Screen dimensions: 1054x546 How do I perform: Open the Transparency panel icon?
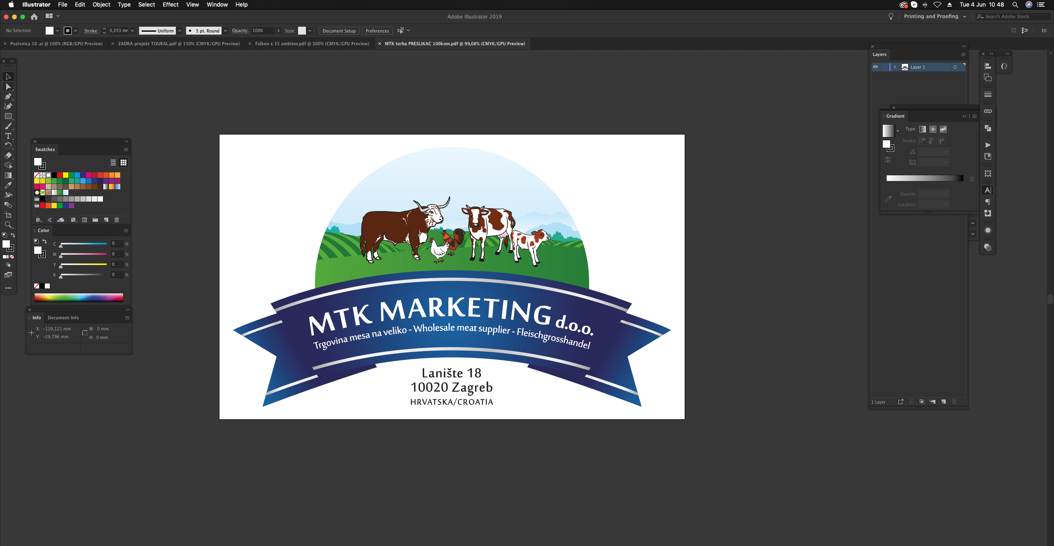(x=988, y=247)
